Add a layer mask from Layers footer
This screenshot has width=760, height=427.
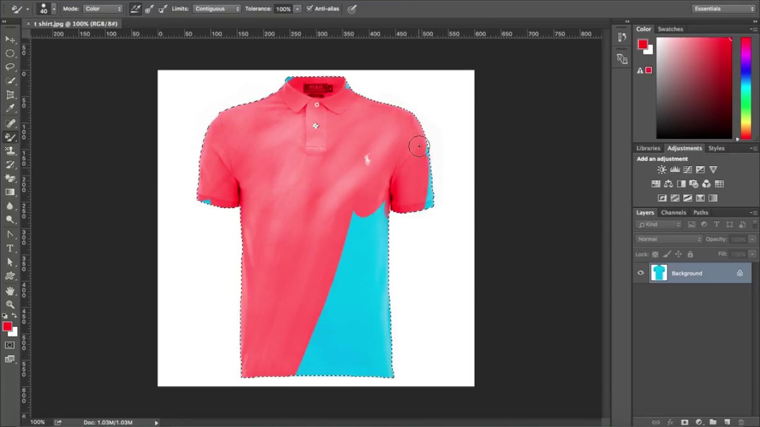coord(684,422)
